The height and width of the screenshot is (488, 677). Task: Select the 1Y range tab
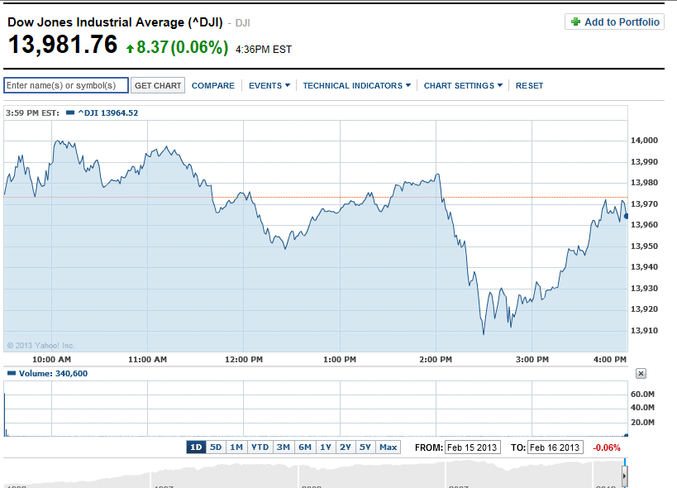point(326,447)
